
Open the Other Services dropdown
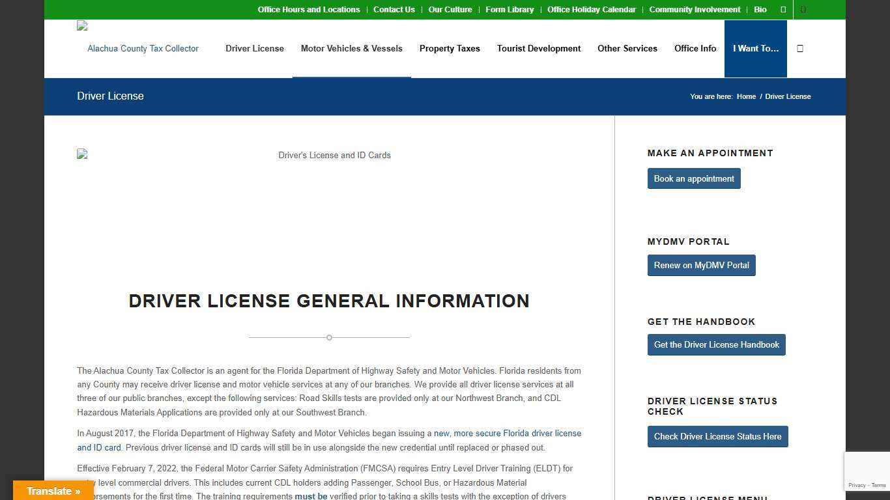tap(627, 48)
